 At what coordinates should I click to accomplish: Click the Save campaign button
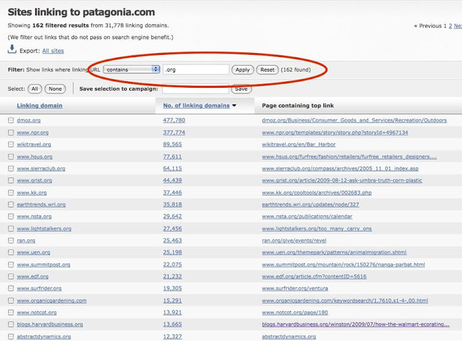pyautogui.click(x=241, y=89)
